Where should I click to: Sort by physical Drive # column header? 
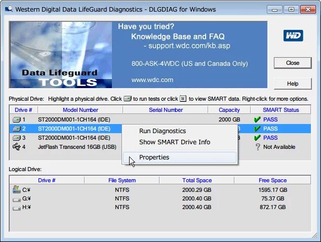click(23, 110)
